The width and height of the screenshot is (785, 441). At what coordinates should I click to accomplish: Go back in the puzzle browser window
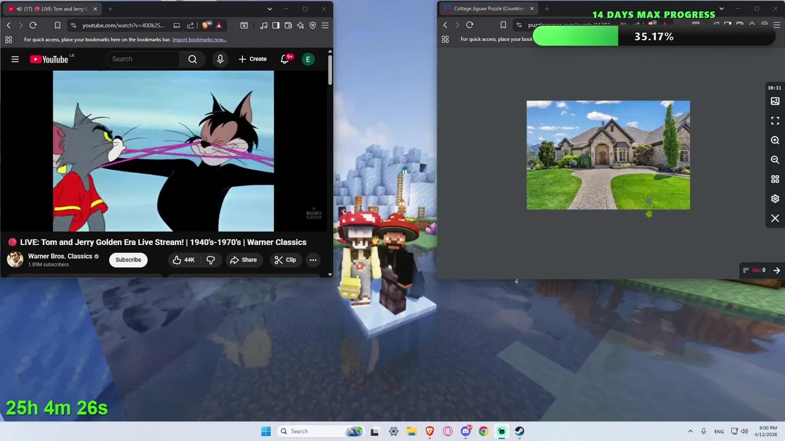pos(445,25)
